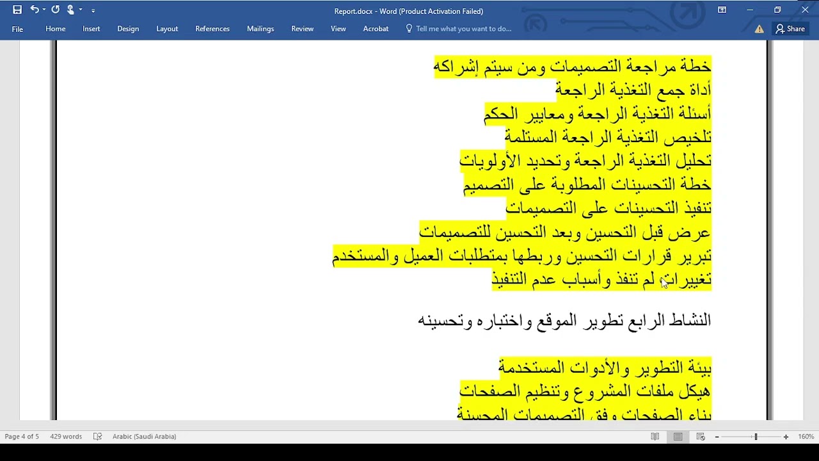Switch to Read Mode view icon
The width and height of the screenshot is (819, 461).
[x=655, y=436]
